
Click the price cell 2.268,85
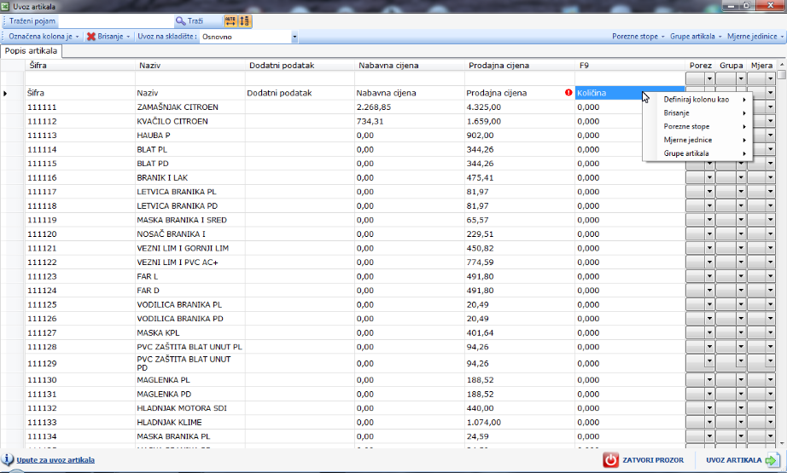[x=410, y=107]
